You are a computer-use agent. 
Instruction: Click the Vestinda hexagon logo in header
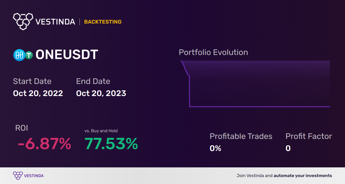pos(23,21)
